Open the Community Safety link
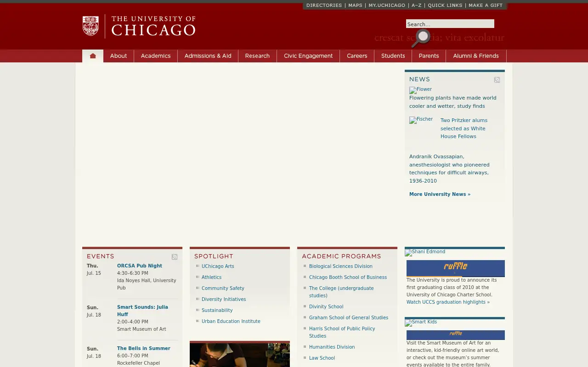 pos(223,289)
